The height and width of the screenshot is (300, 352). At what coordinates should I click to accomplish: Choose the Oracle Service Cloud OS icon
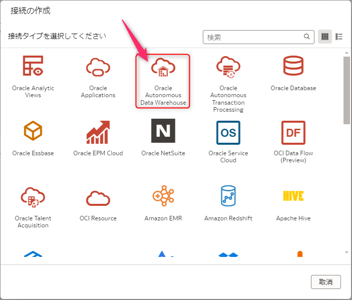[x=228, y=133]
